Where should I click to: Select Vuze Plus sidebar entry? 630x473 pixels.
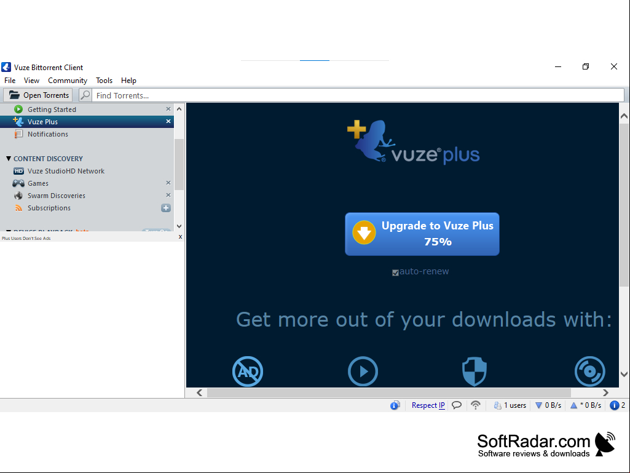pyautogui.click(x=87, y=122)
